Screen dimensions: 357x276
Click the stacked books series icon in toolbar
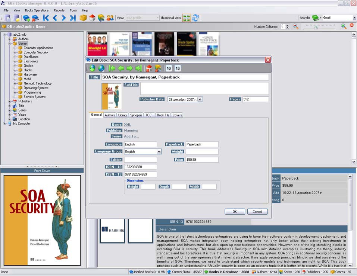101,18
